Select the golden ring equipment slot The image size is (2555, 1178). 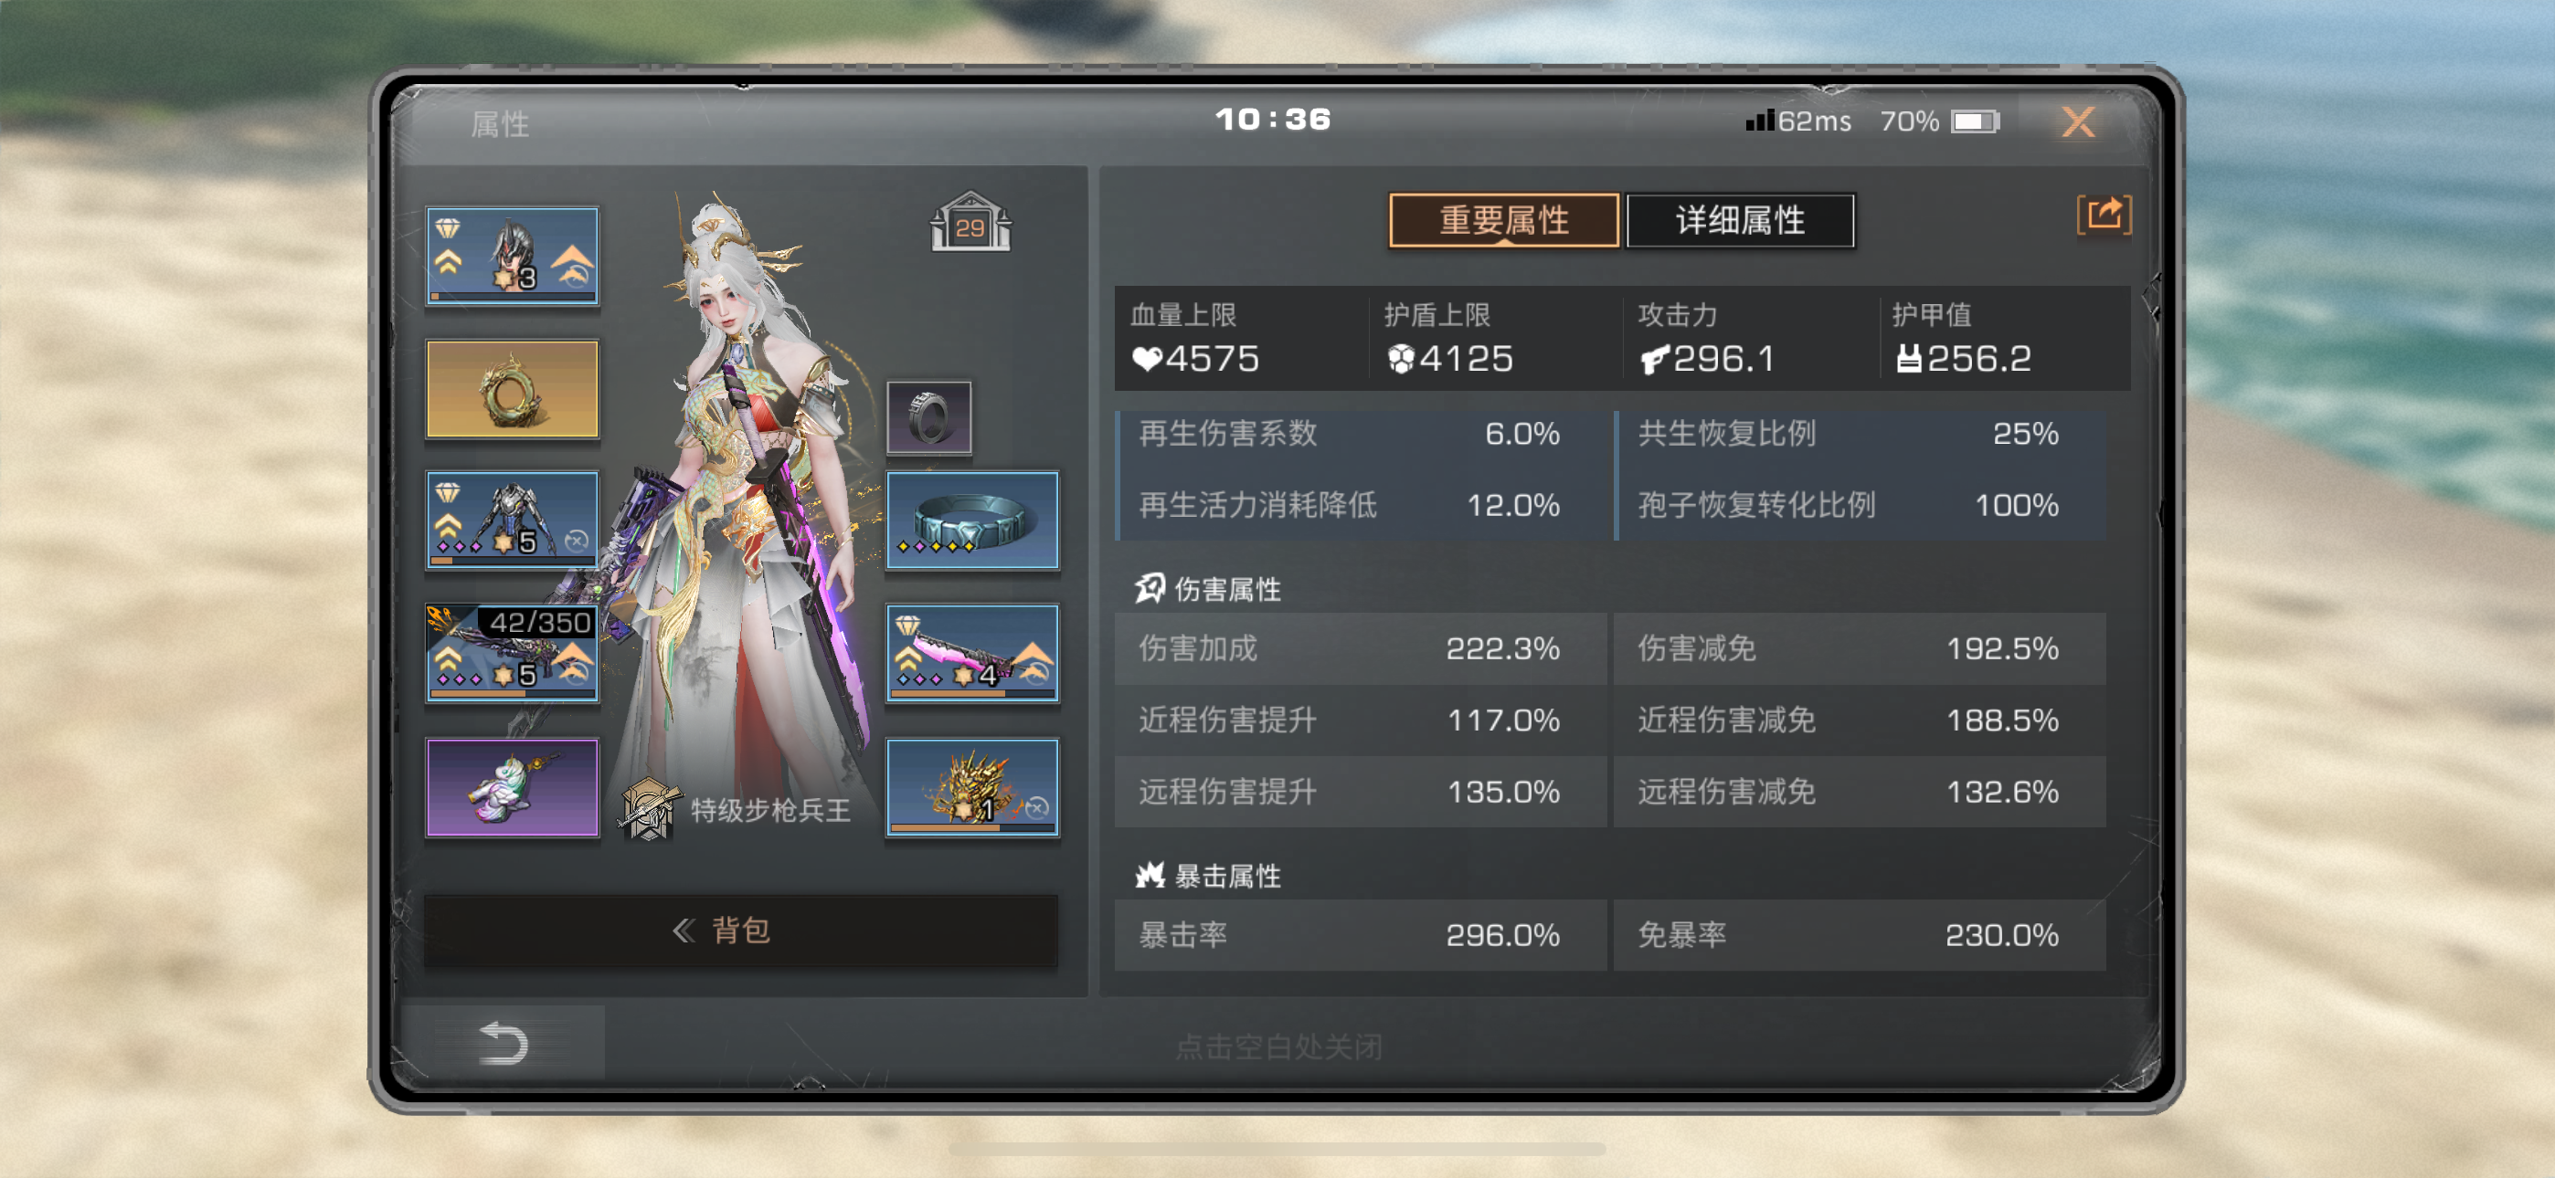[512, 389]
